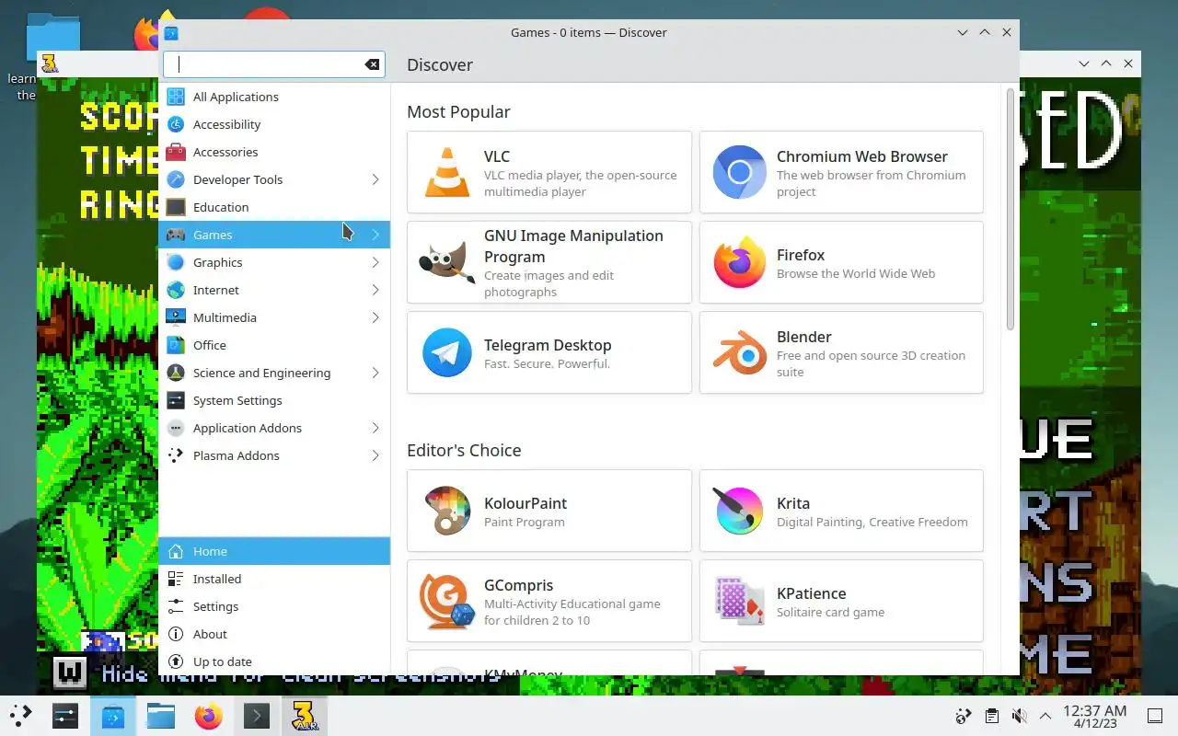Click the Show Desktop button in panel
The width and height of the screenshot is (1178, 736).
[1155, 716]
